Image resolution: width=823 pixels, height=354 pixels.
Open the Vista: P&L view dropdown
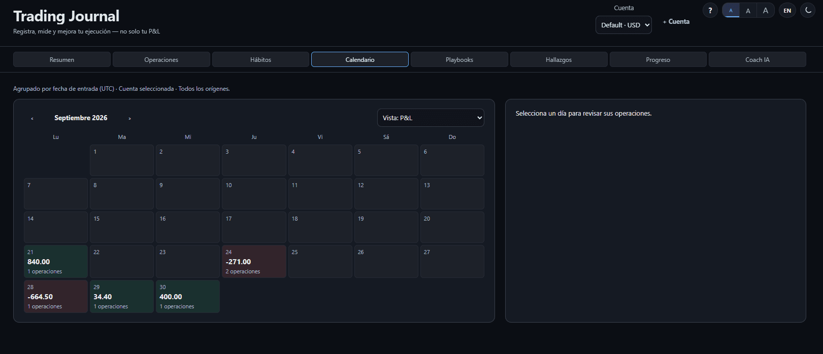(431, 118)
